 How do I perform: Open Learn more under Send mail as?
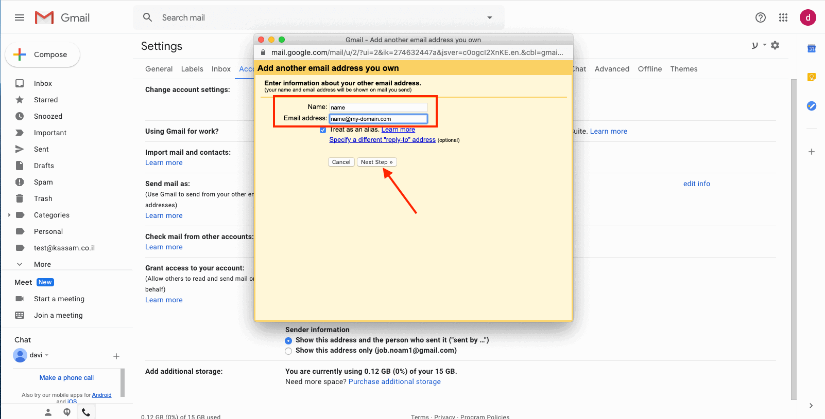[x=164, y=215]
